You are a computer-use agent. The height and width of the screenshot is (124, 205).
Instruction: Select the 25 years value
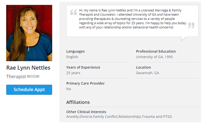tap(73, 73)
